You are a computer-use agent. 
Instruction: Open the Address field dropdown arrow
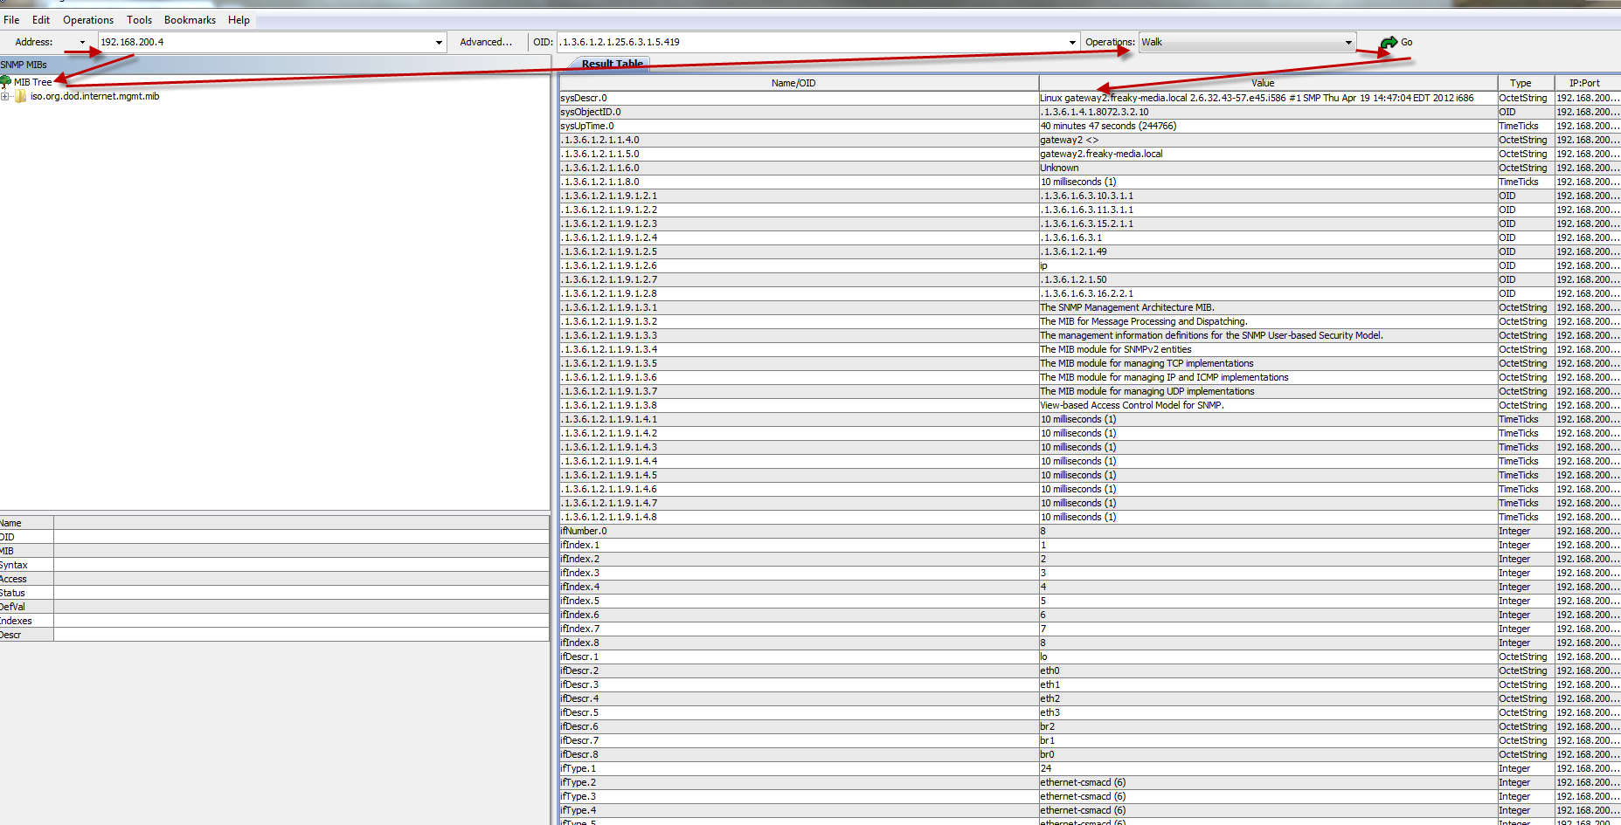pyautogui.click(x=439, y=42)
